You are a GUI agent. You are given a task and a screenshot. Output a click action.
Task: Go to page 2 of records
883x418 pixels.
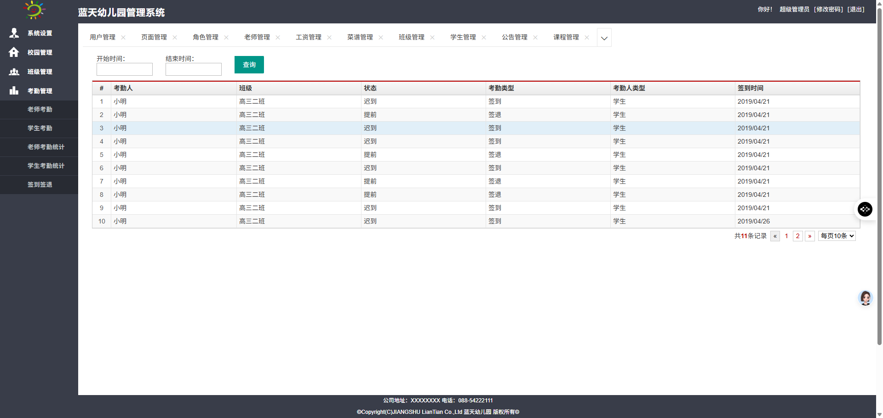(797, 236)
